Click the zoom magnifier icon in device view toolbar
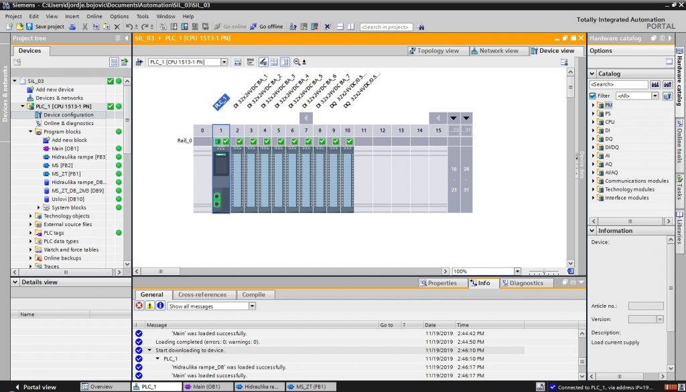Viewport: 686px width, 392px height. pos(295,61)
